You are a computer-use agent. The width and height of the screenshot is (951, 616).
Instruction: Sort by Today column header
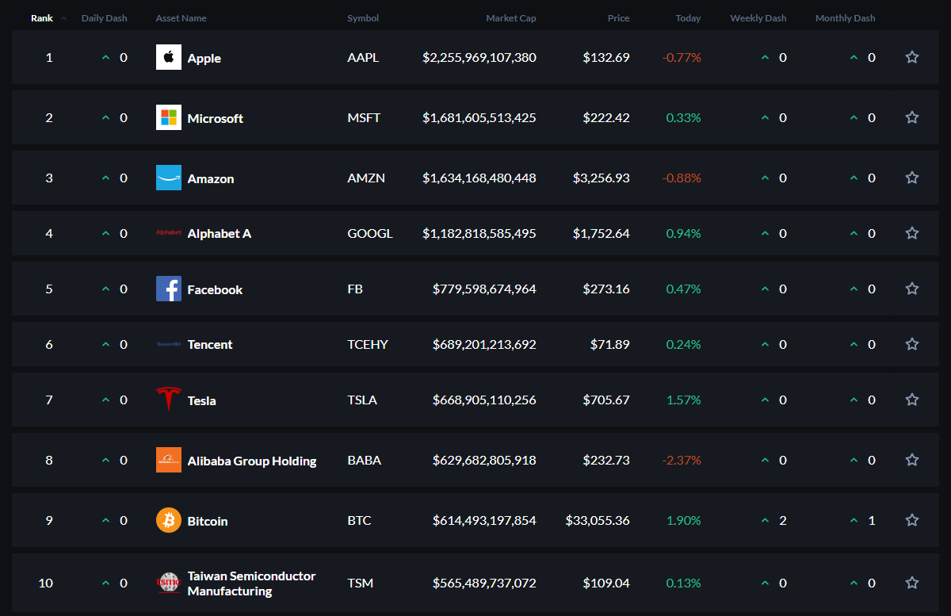(x=688, y=18)
